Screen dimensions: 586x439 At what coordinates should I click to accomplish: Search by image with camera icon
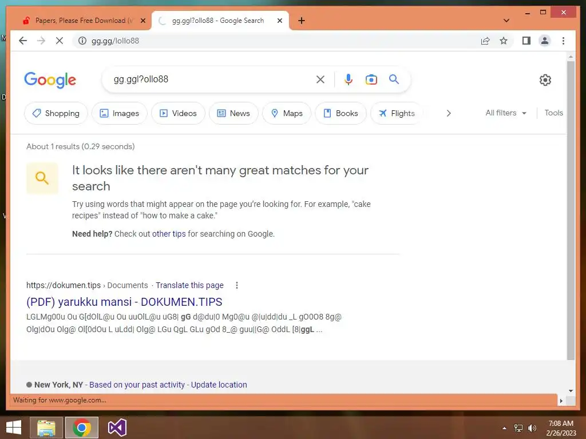coord(371,79)
